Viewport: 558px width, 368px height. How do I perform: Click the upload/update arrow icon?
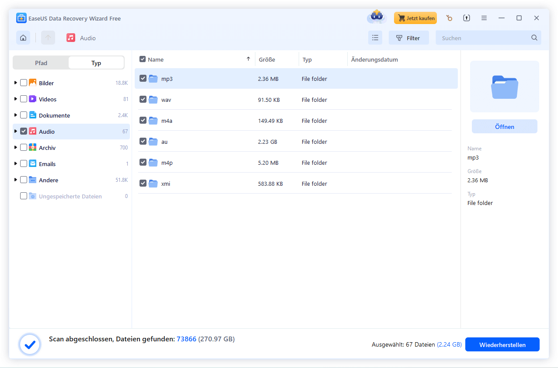(x=467, y=18)
